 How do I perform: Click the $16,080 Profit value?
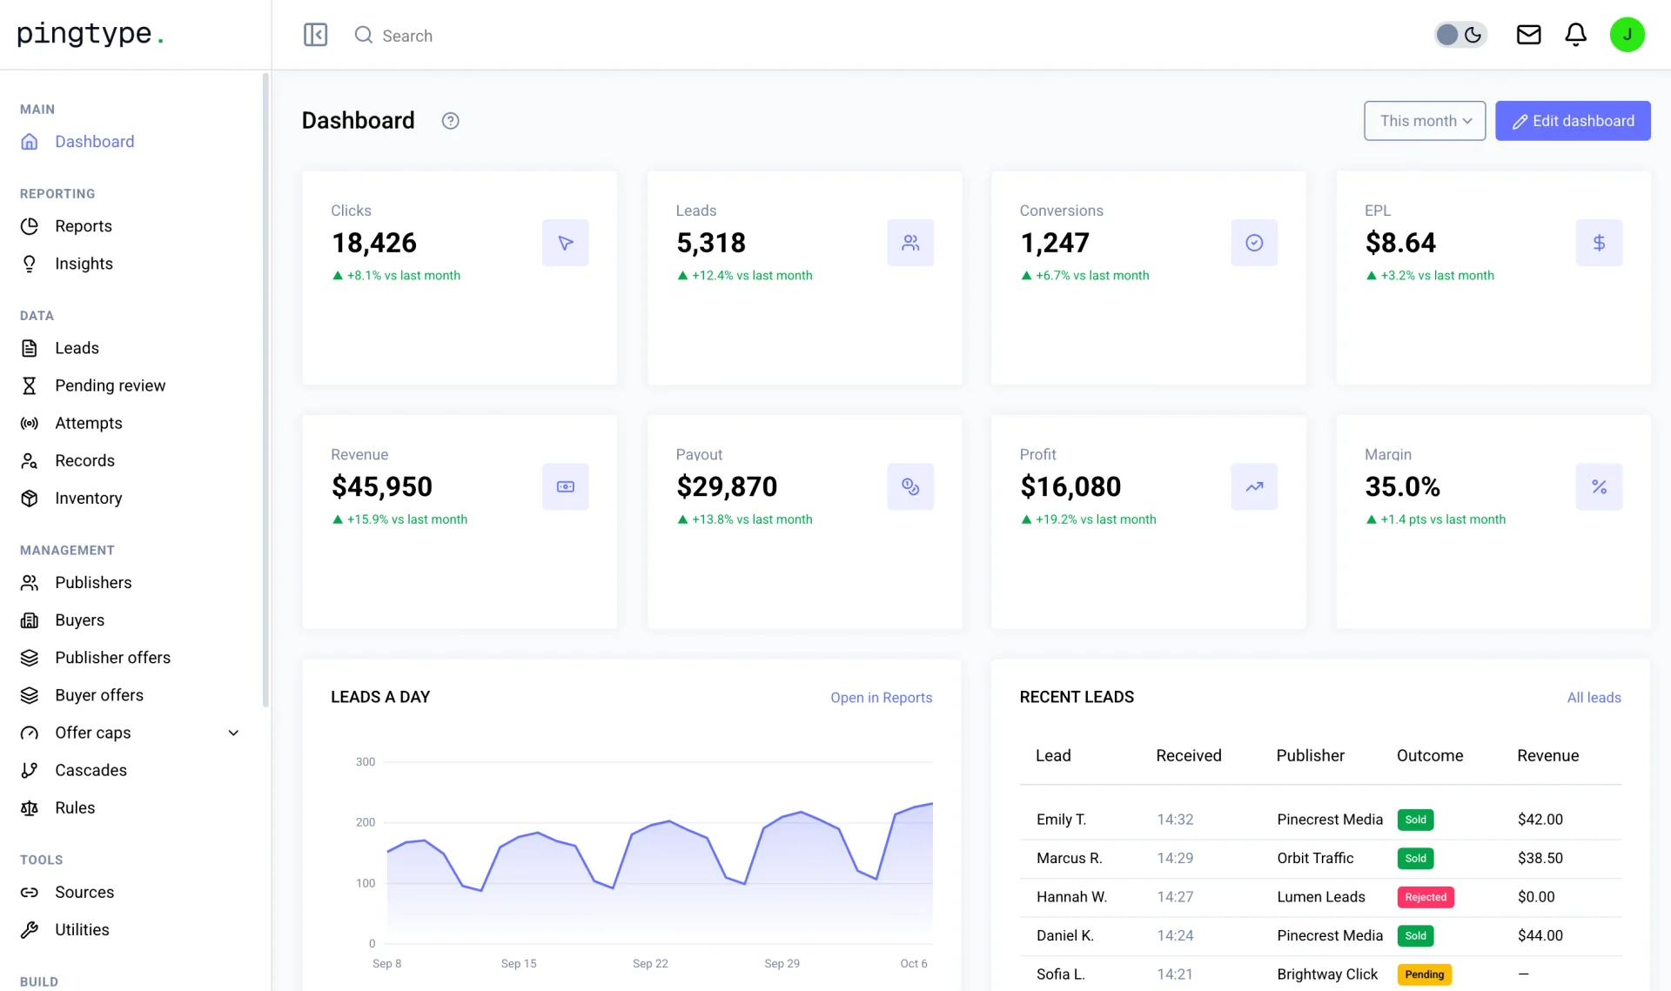point(1070,486)
